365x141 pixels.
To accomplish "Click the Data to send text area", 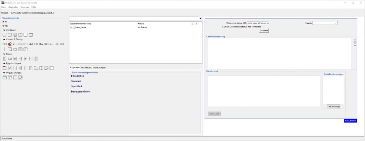I will click(264, 91).
